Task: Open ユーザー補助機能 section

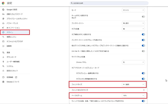Action: 13,62
